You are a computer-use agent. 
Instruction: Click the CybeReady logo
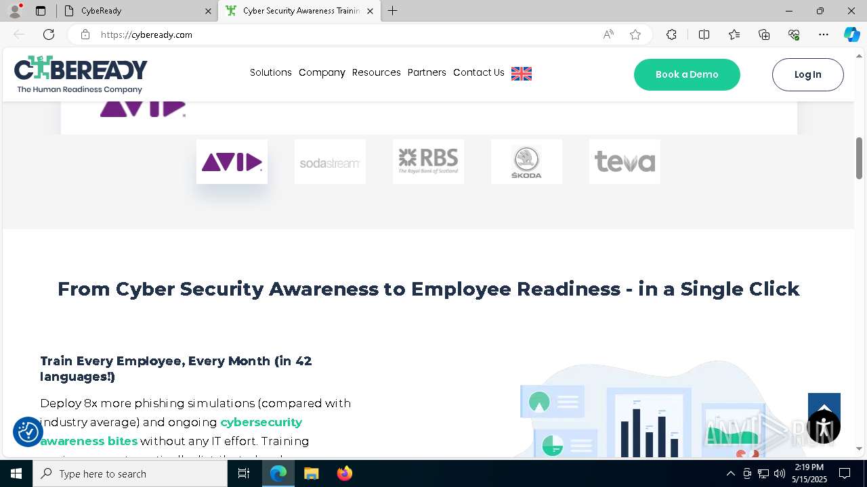81,74
